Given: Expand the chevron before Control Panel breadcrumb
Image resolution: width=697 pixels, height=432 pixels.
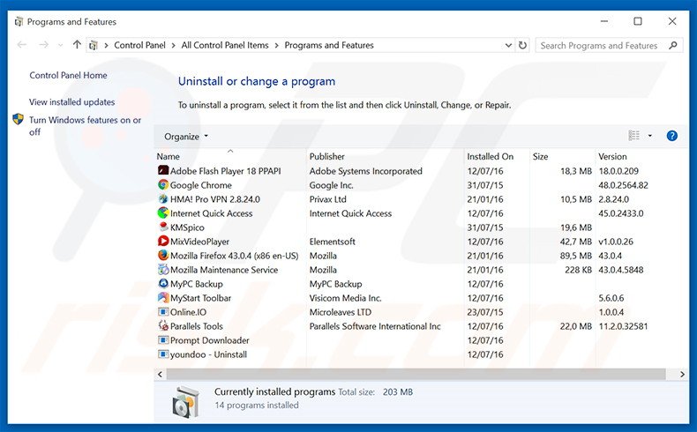Looking at the screenshot, I should click(x=106, y=45).
